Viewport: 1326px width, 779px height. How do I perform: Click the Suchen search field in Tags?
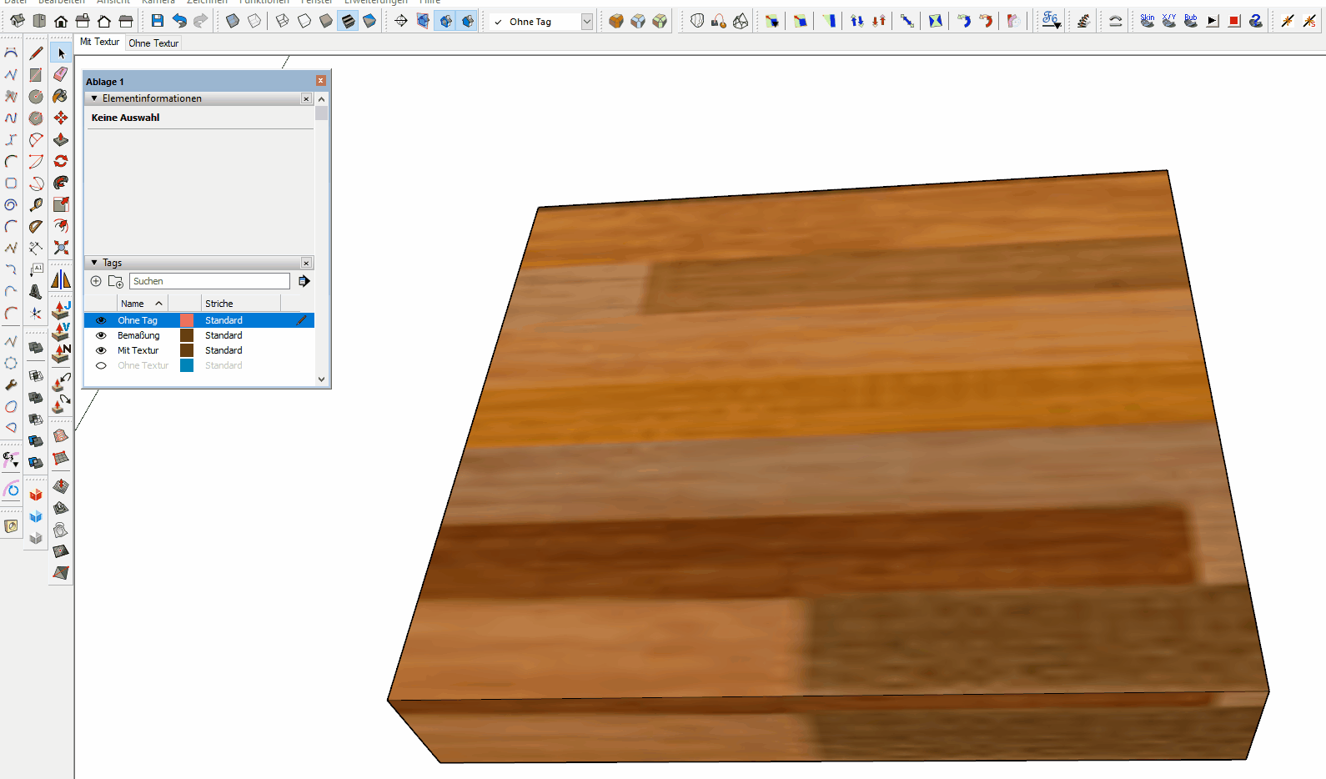pyautogui.click(x=209, y=281)
